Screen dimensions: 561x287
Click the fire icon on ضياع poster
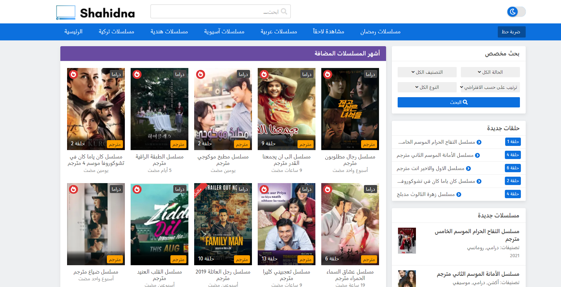click(73, 190)
